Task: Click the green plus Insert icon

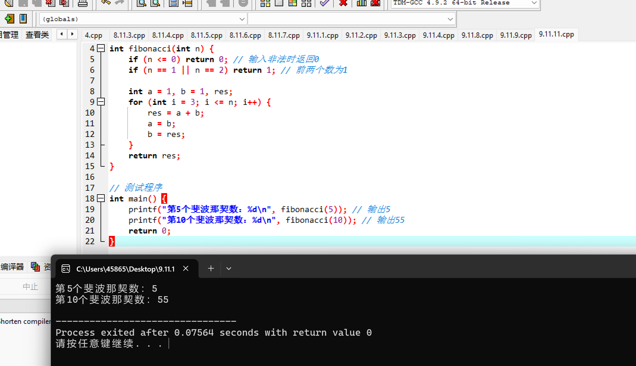Action: click(x=10, y=19)
